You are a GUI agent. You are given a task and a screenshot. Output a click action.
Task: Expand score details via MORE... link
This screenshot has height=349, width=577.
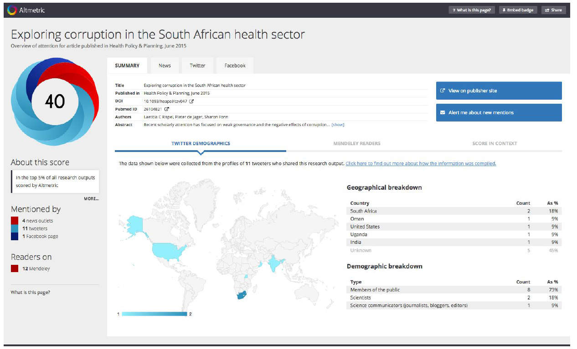[x=91, y=199]
